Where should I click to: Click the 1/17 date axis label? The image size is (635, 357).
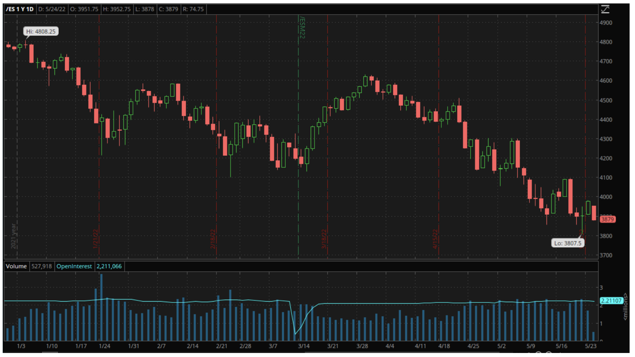(81, 346)
